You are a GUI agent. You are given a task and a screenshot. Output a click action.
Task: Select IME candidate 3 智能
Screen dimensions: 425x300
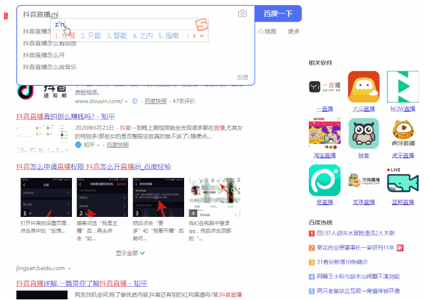117,36
